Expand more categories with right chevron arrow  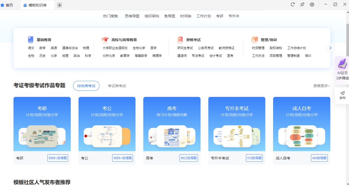point(330,48)
